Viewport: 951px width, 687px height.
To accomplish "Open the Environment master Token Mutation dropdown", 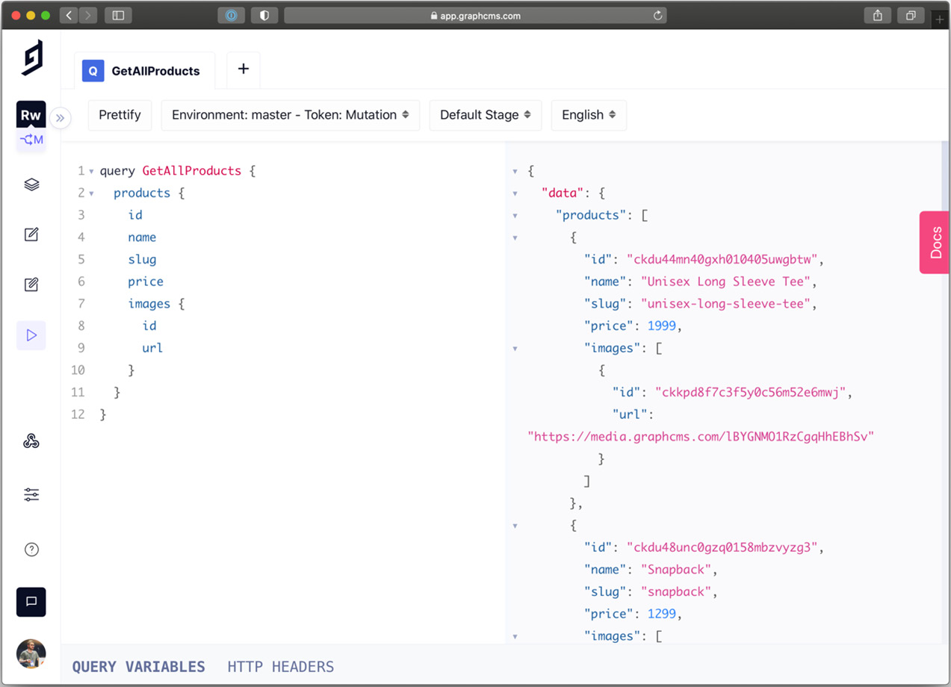I will pos(290,115).
